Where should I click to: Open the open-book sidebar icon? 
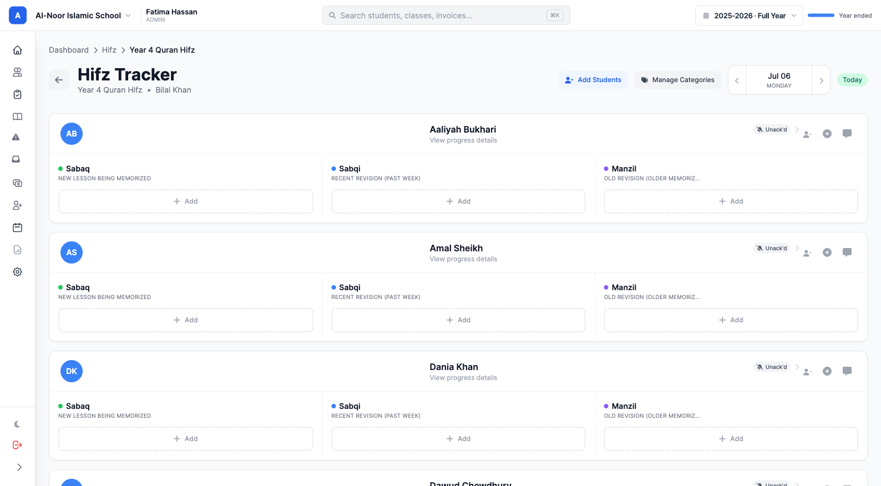[17, 117]
